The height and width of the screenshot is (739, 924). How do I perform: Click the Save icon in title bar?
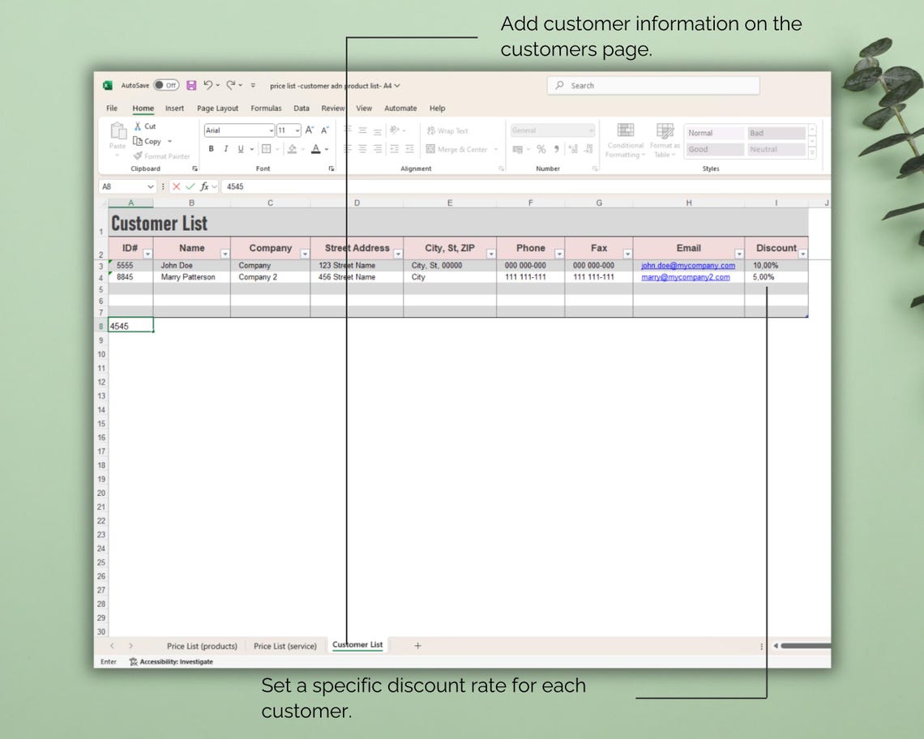click(191, 85)
